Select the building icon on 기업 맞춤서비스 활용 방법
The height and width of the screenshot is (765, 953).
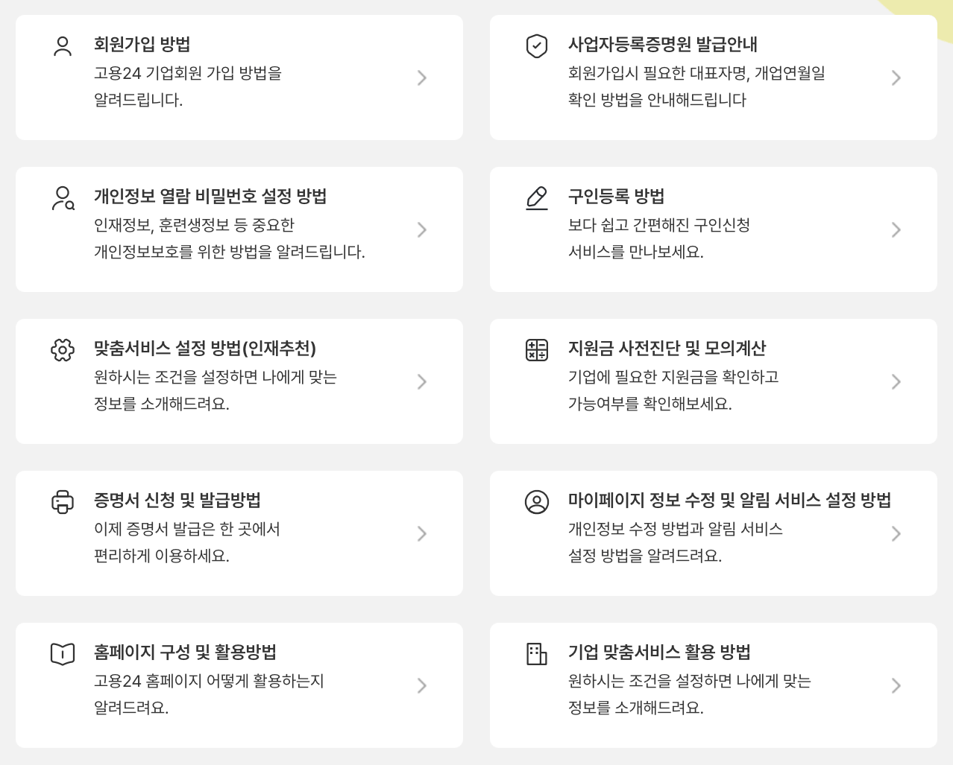(535, 654)
